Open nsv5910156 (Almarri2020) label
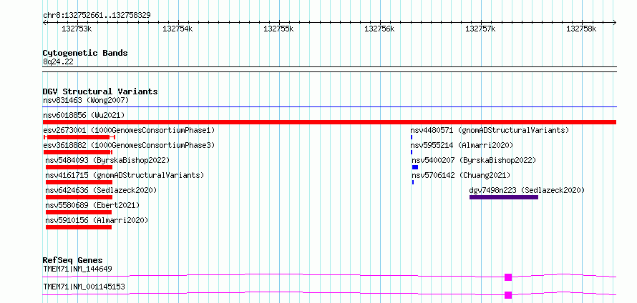This screenshot has height=303, width=637. point(97,220)
